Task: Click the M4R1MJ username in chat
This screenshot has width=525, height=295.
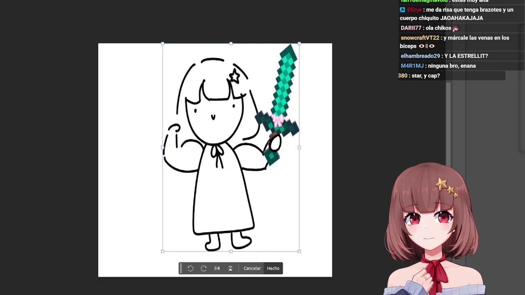Action: pos(412,66)
